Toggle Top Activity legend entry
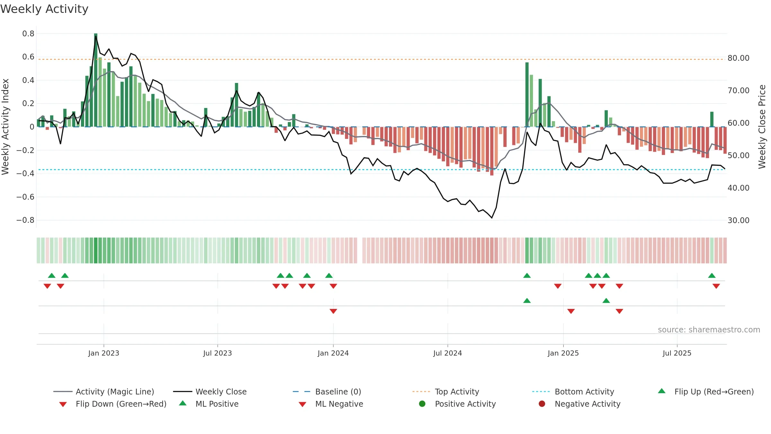 446,392
